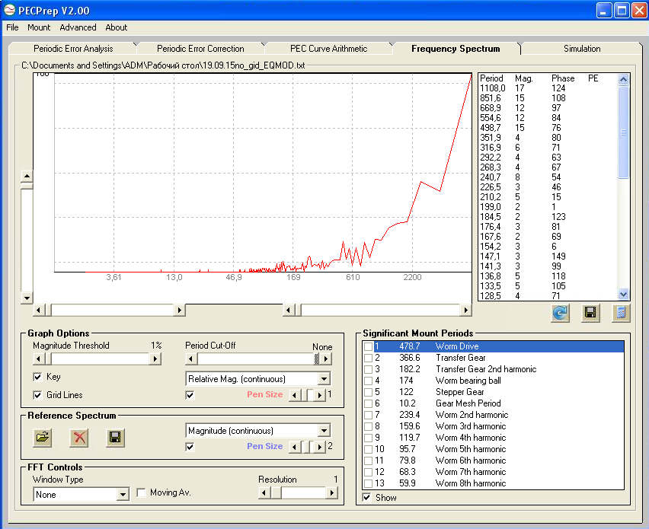Screen dimensions: 649x529
Task: Click the refresh icon below the period table
Action: pos(560,313)
